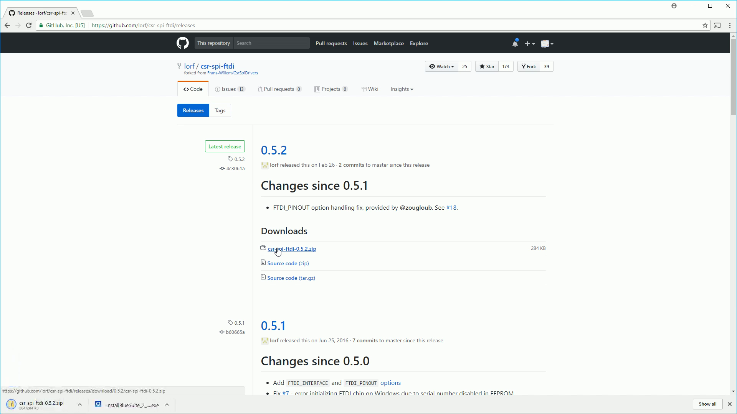Open the Frans-Willem/CsrSpiDrivers fork source
737x414 pixels.
click(x=233, y=73)
